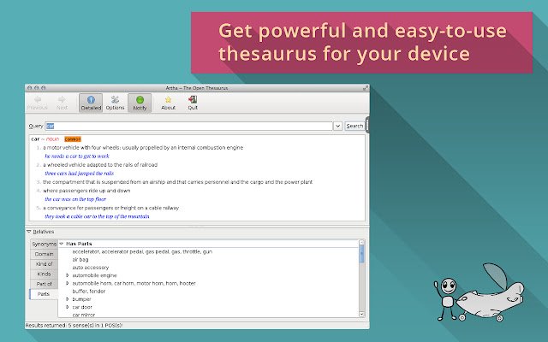Click the orange common tag
Viewport: 548px width, 342px height.
(x=73, y=139)
